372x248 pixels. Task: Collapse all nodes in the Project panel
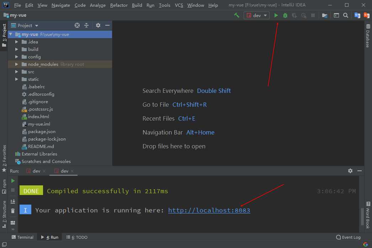click(86, 25)
